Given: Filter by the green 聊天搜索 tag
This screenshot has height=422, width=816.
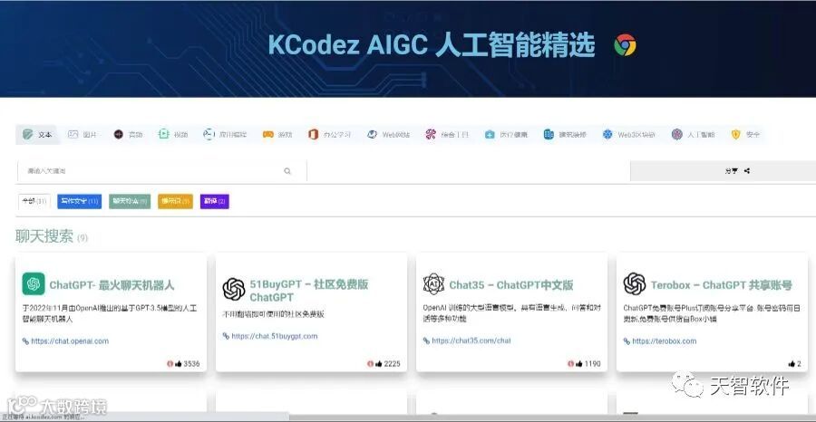Looking at the screenshot, I should (130, 201).
